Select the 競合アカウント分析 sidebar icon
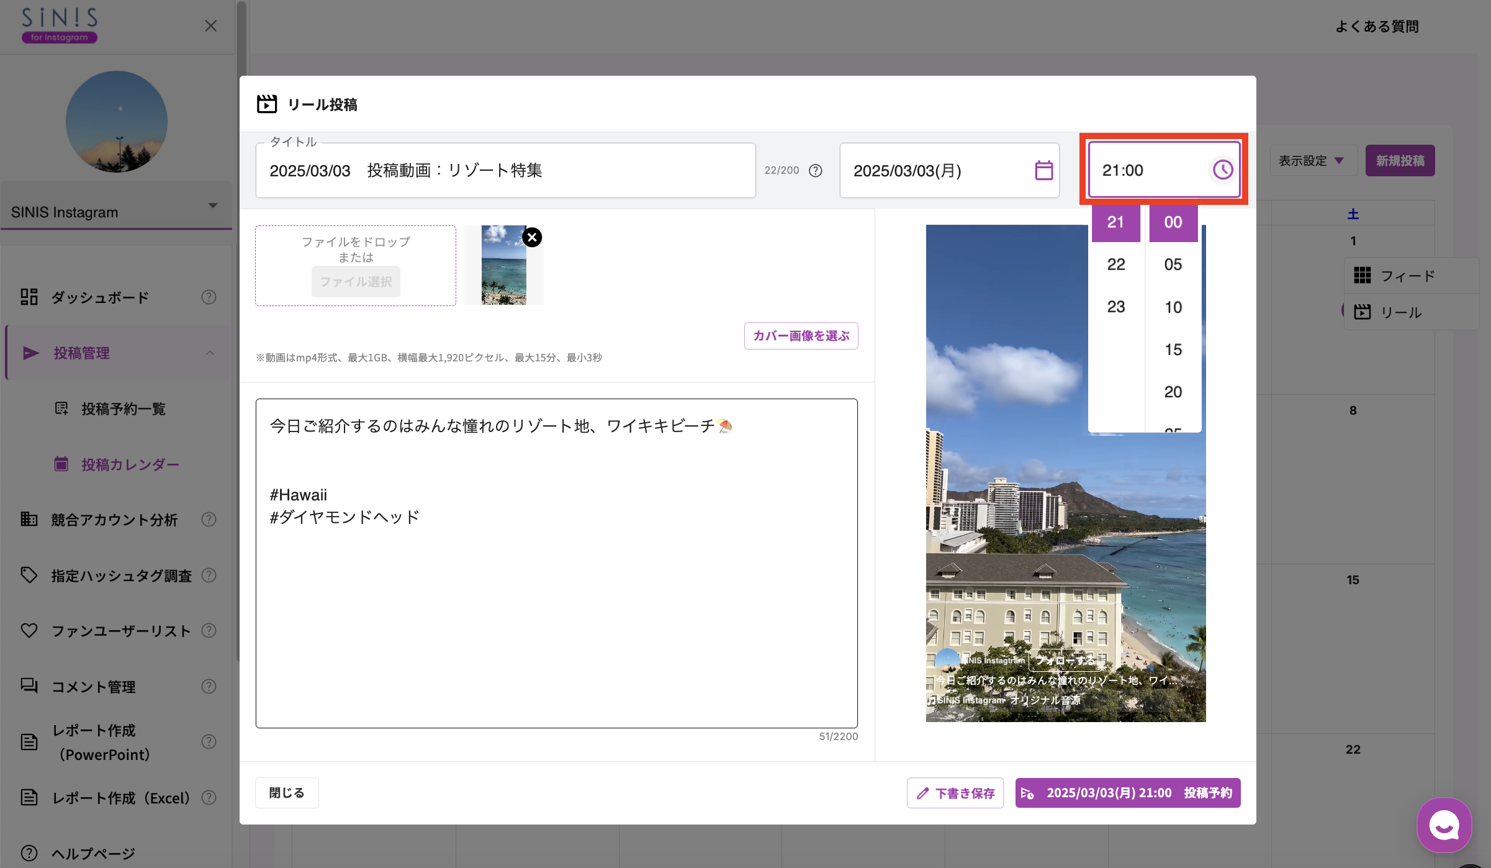Screen dimensions: 1491x868 pos(29,520)
